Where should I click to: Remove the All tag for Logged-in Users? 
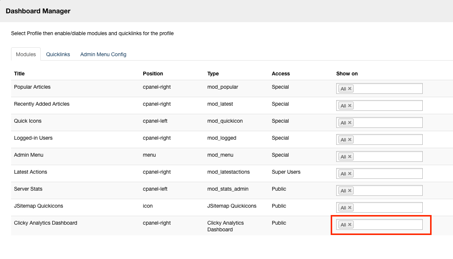[x=350, y=140]
